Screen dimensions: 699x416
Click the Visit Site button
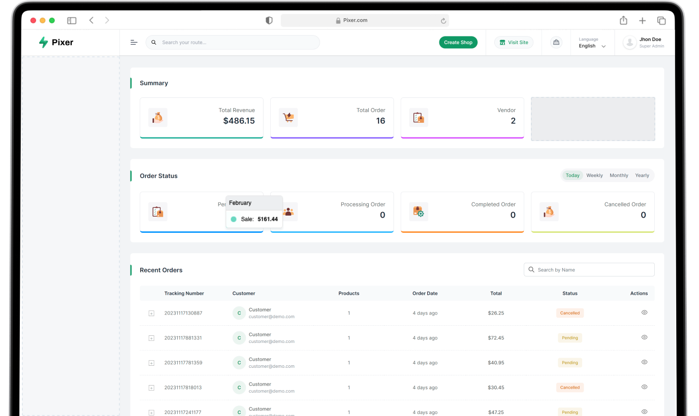pyautogui.click(x=514, y=43)
